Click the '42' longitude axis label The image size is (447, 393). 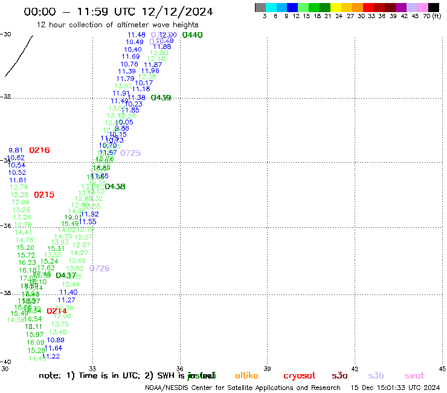click(355, 369)
